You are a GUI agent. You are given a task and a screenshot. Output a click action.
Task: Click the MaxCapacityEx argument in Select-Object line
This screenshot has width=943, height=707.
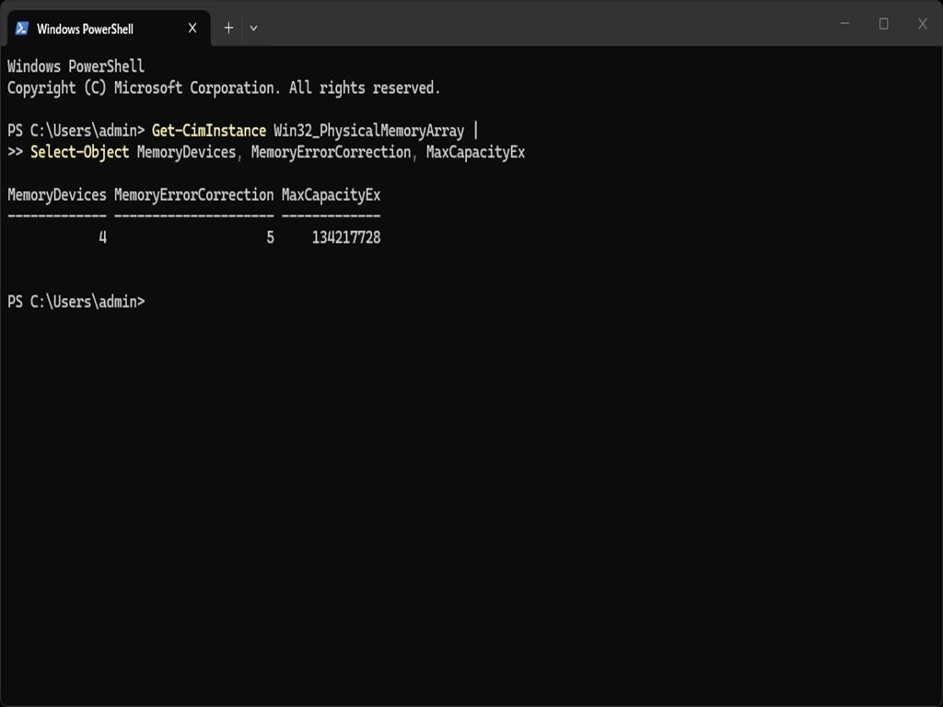pyautogui.click(x=475, y=152)
